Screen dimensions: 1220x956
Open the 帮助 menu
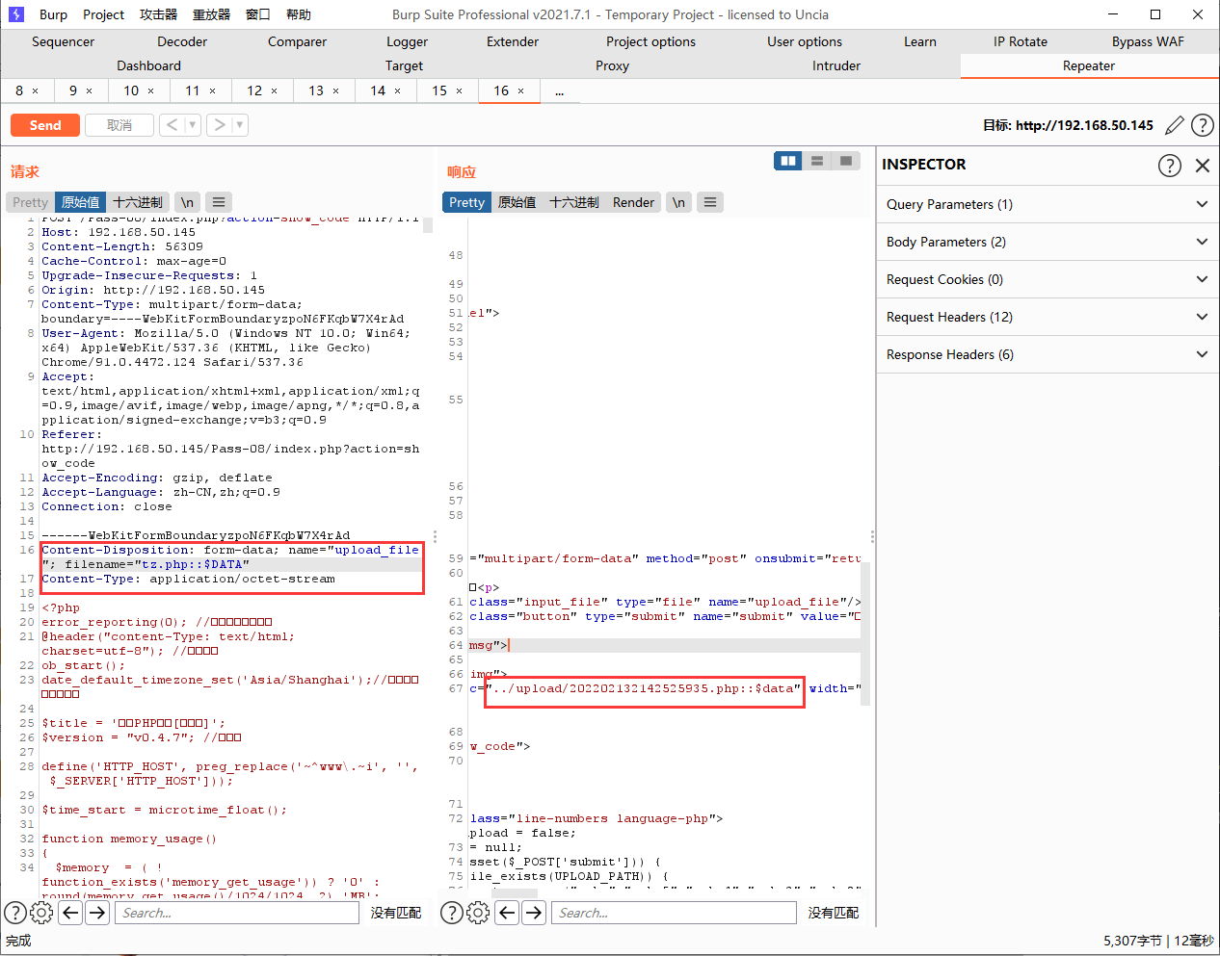pos(298,14)
